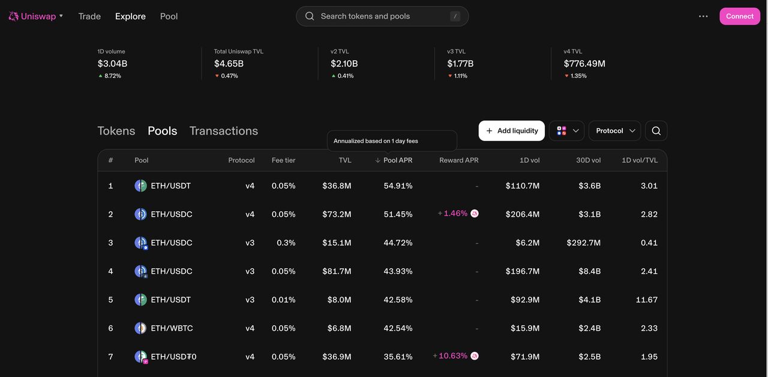Switch to the Tokens tab

point(116,131)
